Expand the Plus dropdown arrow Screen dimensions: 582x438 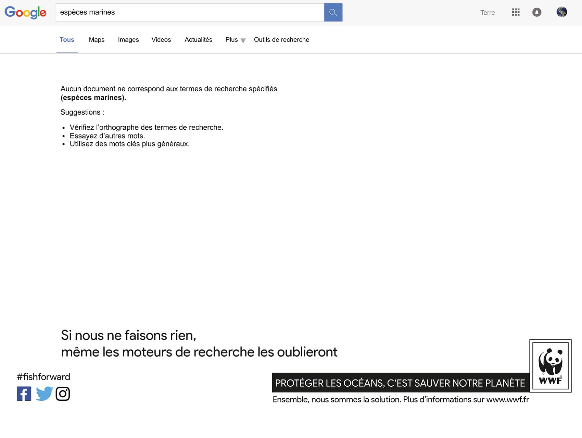[x=243, y=41]
